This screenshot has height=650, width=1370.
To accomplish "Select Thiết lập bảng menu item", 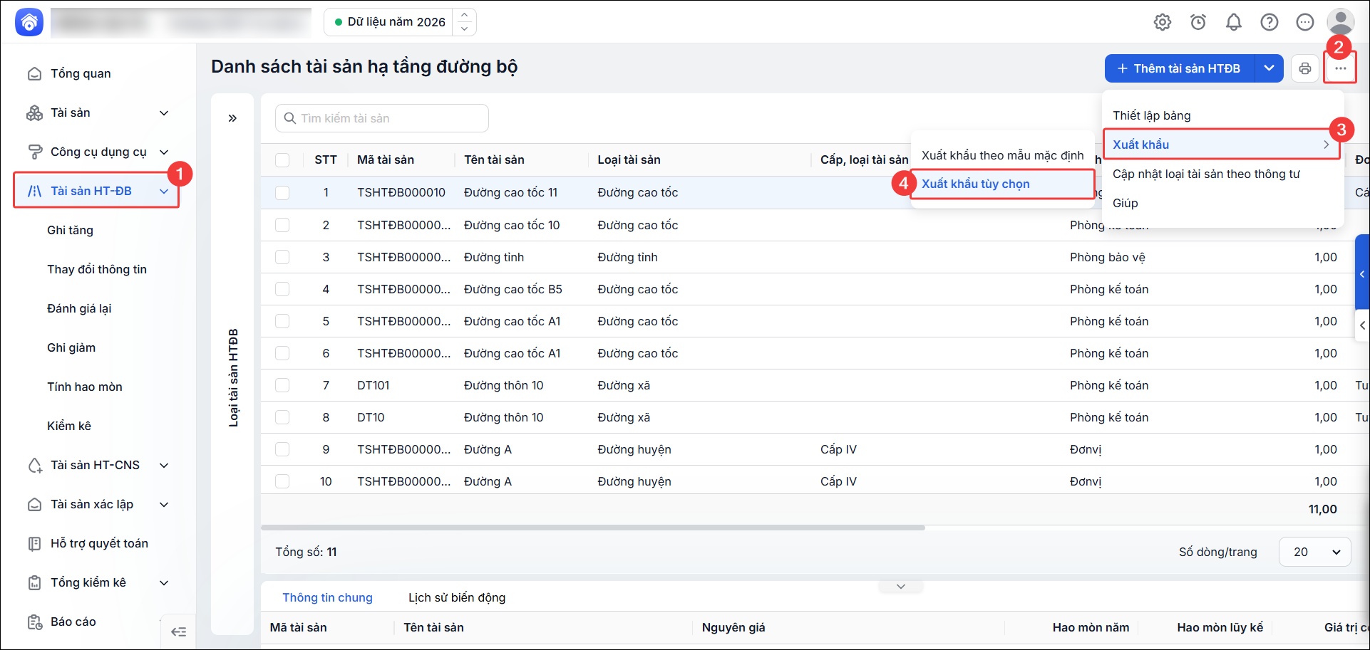I will point(1152,115).
